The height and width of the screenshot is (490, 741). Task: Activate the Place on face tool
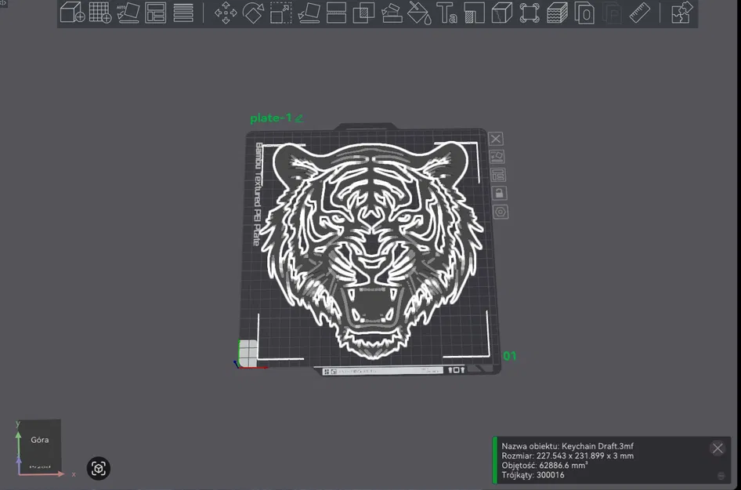309,13
